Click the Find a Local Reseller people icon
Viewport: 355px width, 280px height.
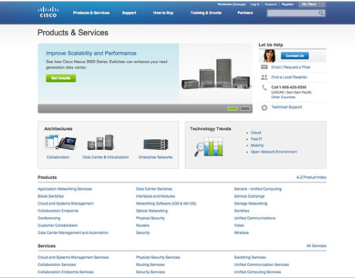tap(264, 77)
